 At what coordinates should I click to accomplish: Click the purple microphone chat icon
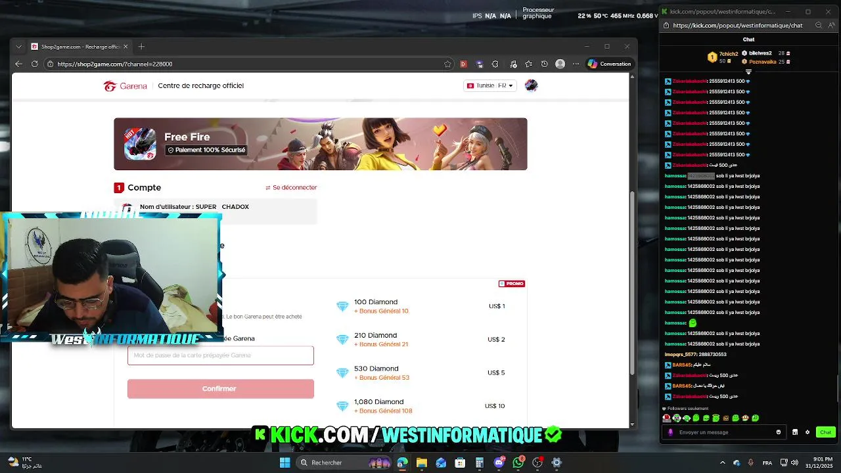pos(670,432)
